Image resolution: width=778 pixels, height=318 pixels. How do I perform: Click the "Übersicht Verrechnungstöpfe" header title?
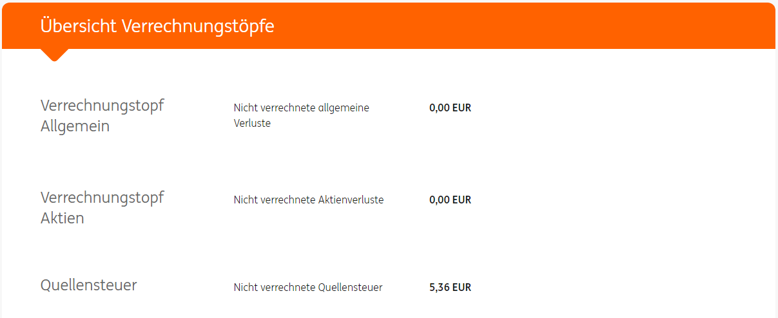point(157,26)
